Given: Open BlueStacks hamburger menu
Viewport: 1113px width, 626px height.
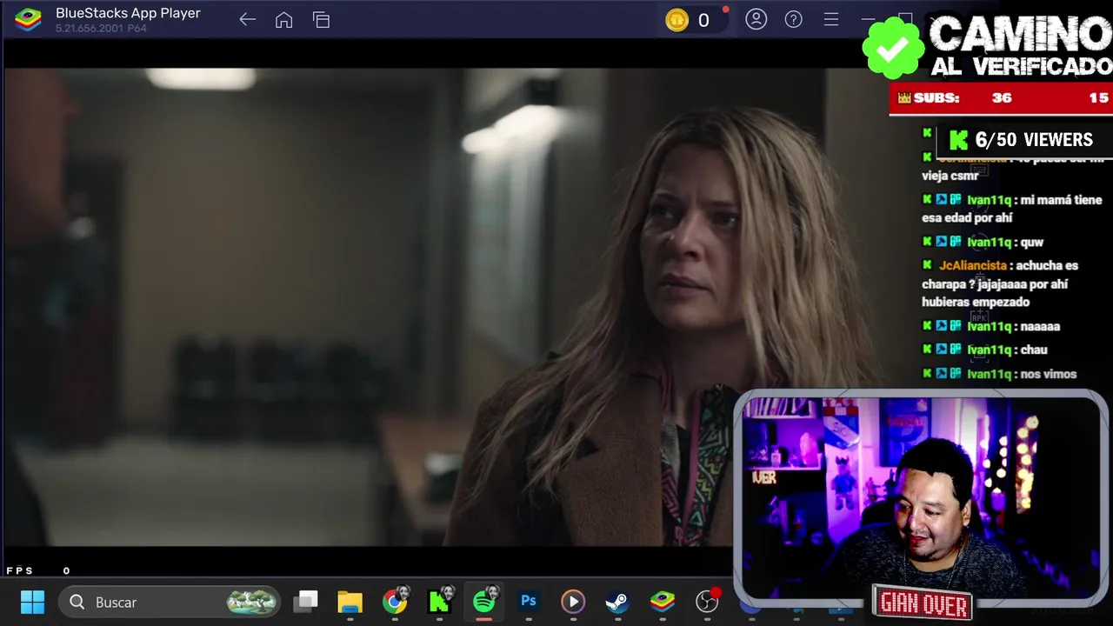Looking at the screenshot, I should (831, 19).
